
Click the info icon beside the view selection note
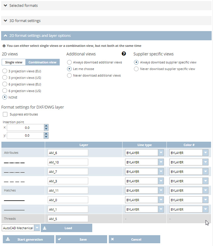click(4, 46)
